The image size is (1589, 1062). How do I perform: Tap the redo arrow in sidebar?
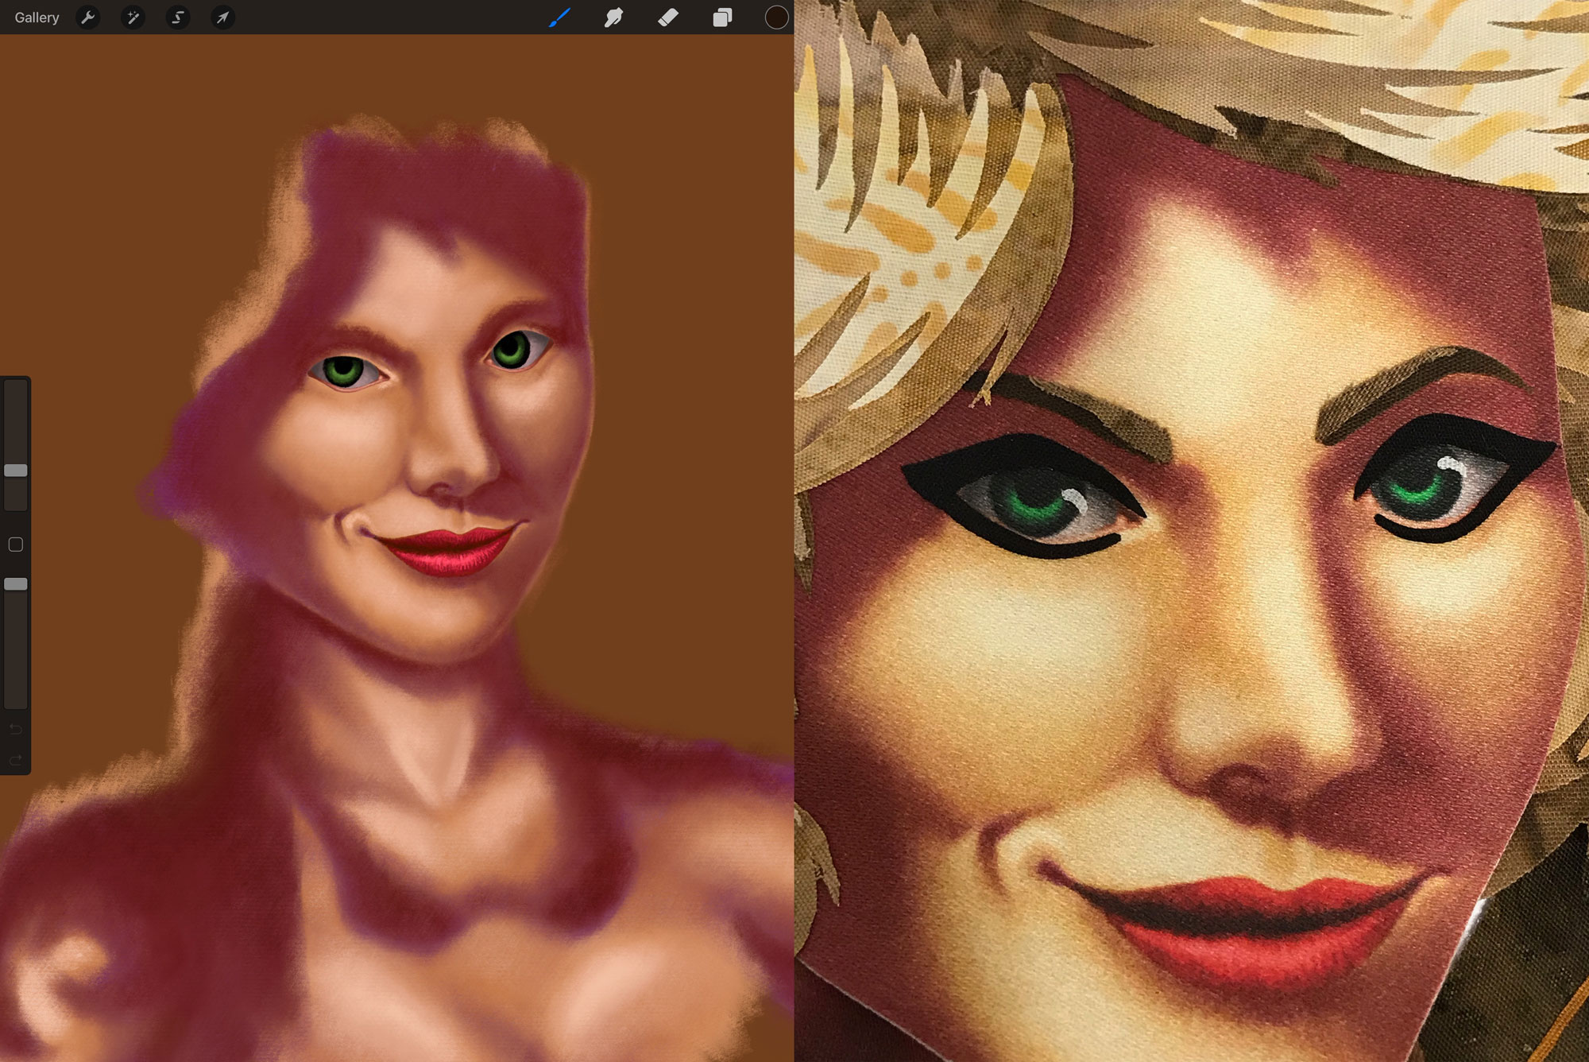pyautogui.click(x=16, y=761)
